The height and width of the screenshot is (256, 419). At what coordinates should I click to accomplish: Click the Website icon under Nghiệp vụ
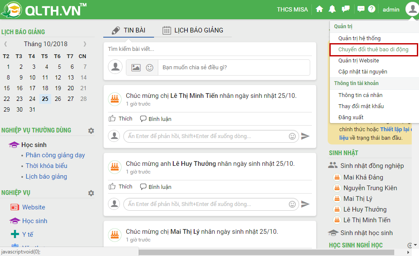pyautogui.click(x=15, y=207)
